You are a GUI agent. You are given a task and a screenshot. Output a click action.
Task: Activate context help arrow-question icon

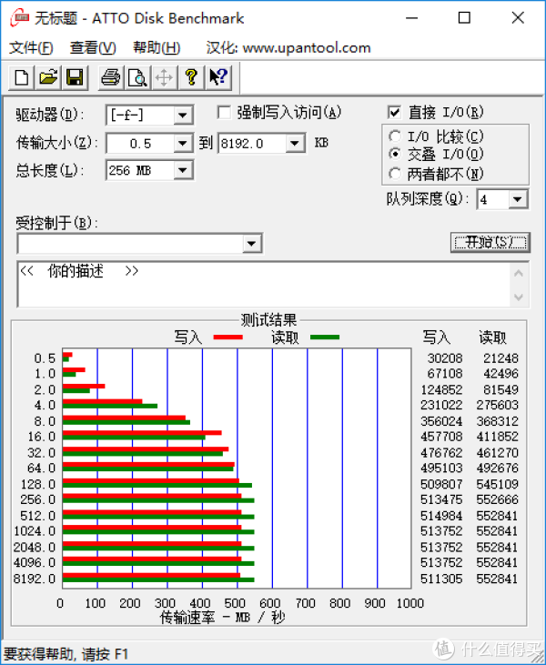coord(218,77)
